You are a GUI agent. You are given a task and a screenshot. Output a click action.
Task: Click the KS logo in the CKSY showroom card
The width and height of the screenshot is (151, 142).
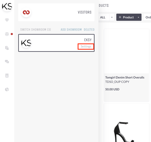[x=26, y=43]
